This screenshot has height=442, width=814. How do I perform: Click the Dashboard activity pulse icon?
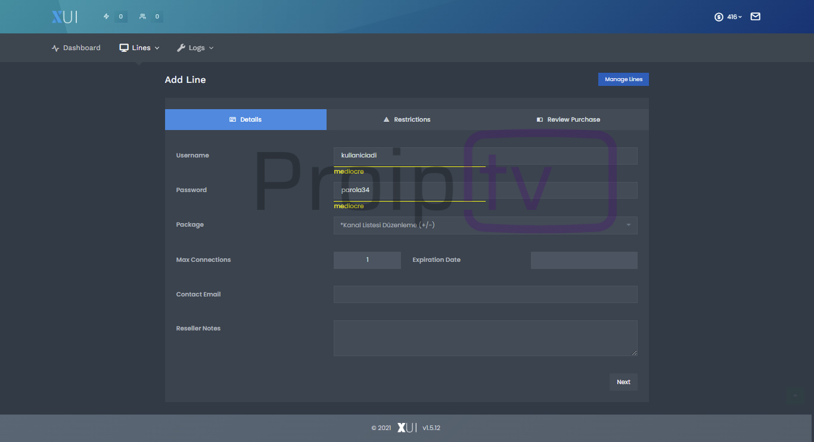click(55, 48)
